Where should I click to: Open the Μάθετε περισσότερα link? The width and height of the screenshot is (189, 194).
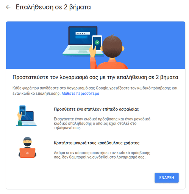point(80,94)
